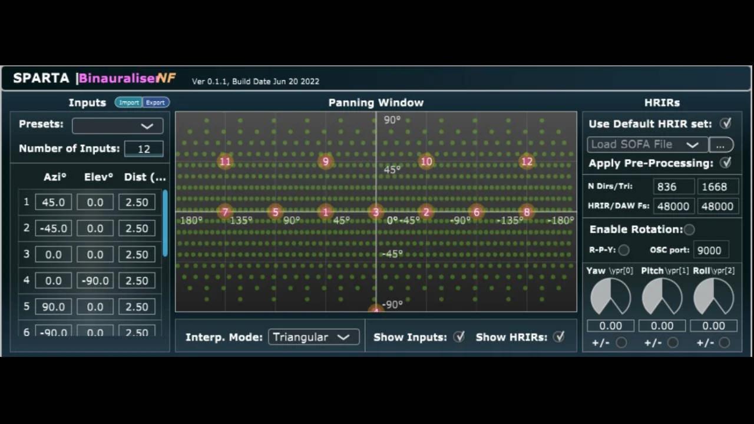Edit azimuth 90.0 for input 5
754x424 pixels.
(53, 306)
